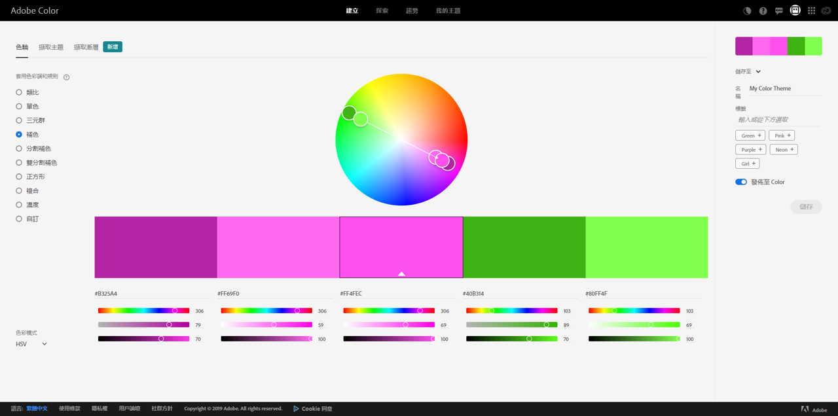Viewport: 838px width, 416px height.
Task: Click the 新增 badge next to 擷取漸層
Action: tap(113, 47)
